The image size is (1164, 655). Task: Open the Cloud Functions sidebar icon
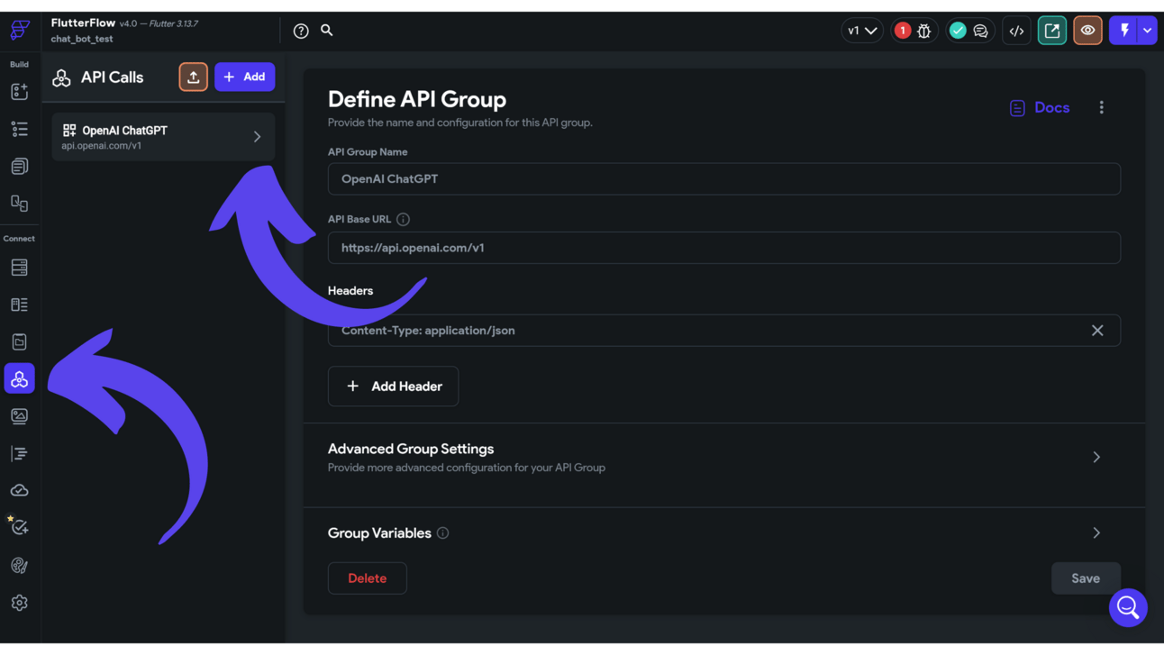point(19,491)
